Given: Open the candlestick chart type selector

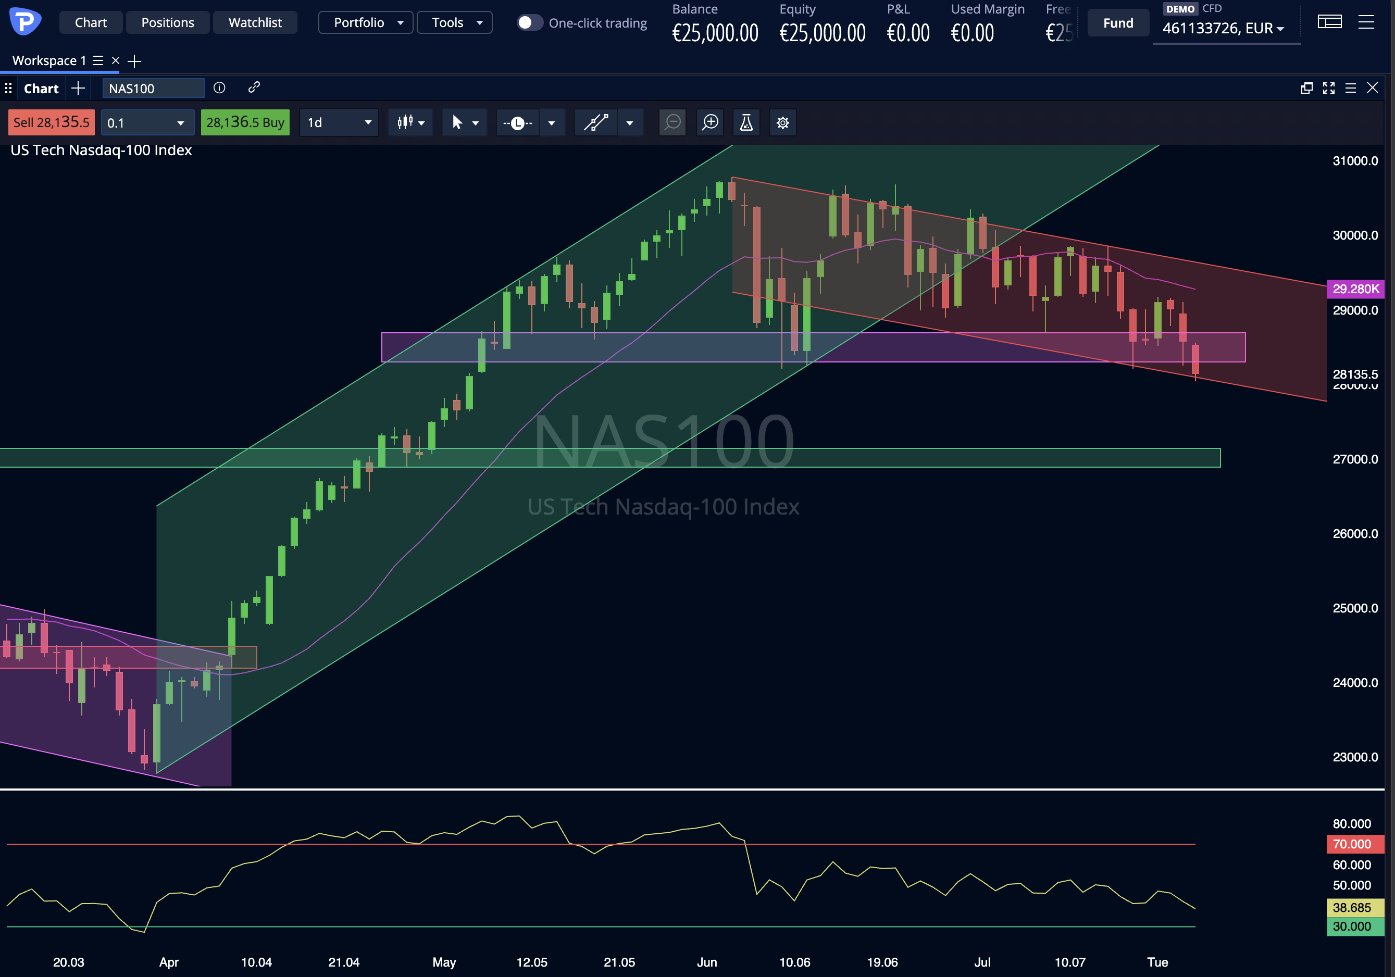Looking at the screenshot, I should (410, 122).
